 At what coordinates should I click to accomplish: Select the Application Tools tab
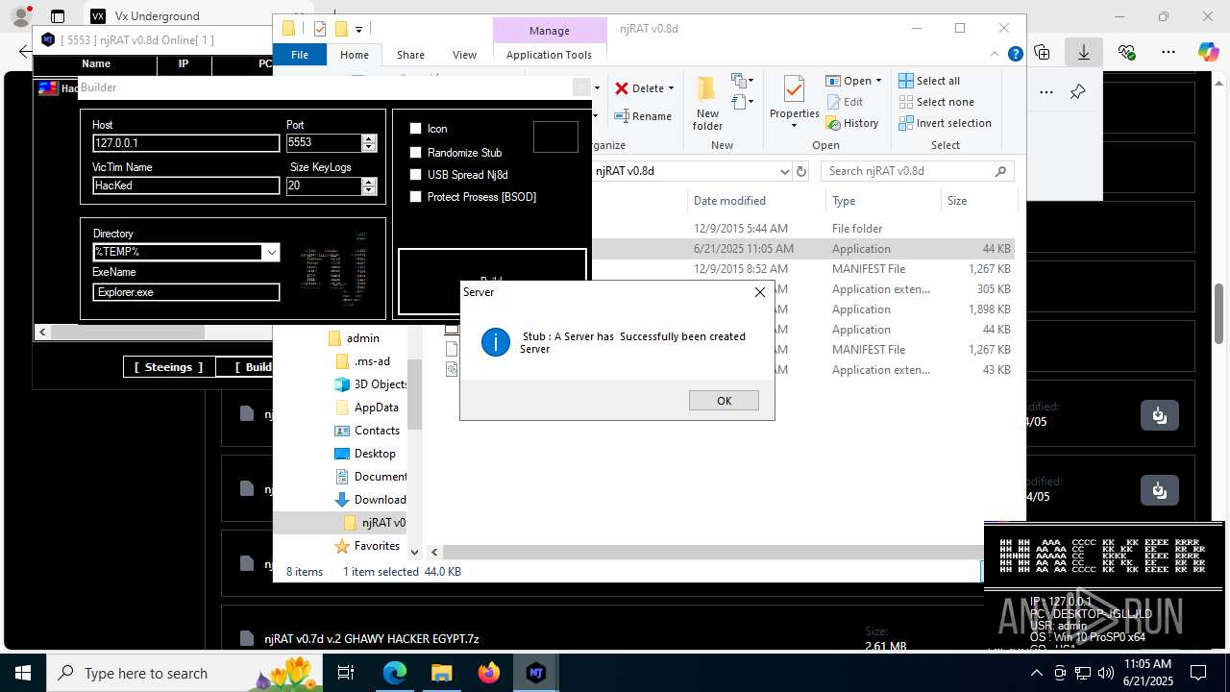tap(549, 55)
